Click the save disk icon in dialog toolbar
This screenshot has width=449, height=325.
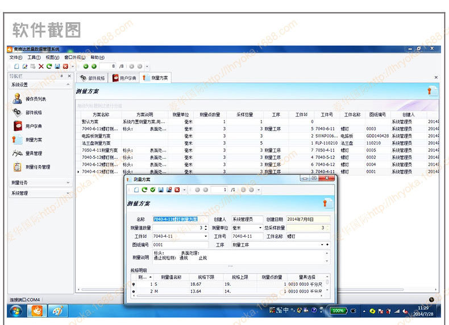tap(161, 190)
